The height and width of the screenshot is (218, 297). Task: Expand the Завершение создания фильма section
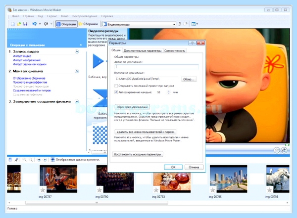(x=77, y=101)
